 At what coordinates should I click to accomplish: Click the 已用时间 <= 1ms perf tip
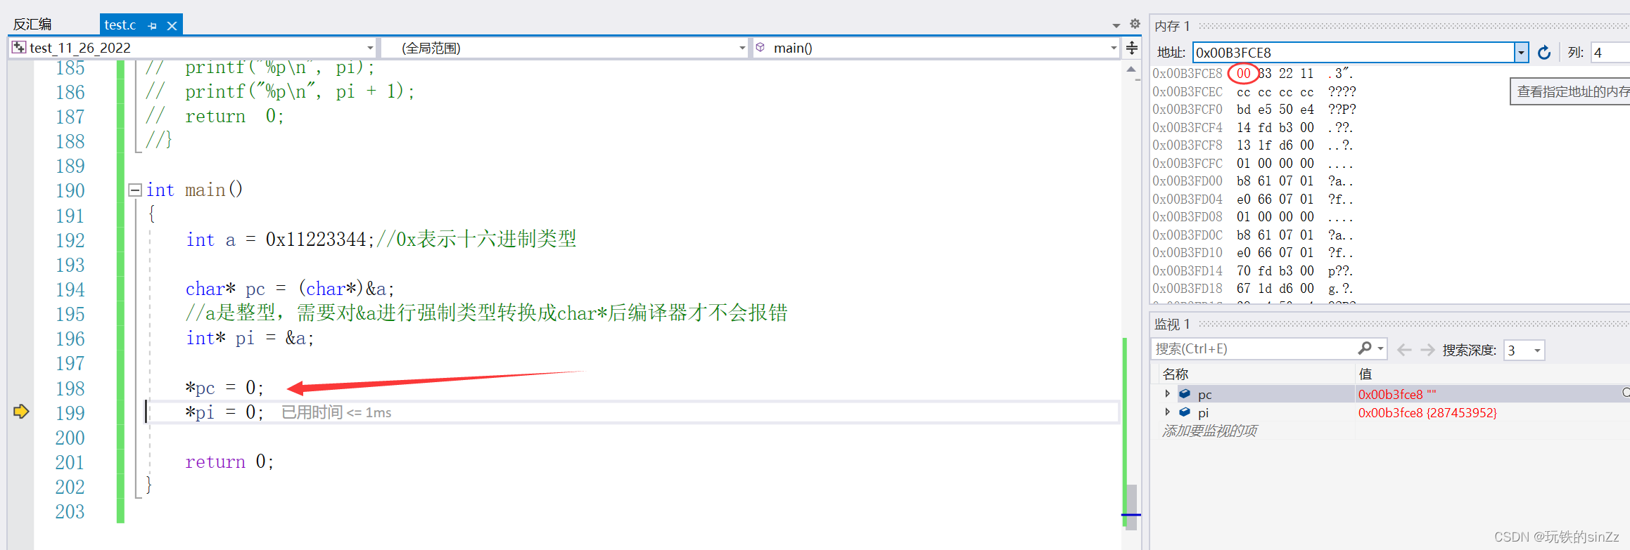pyautogui.click(x=336, y=412)
